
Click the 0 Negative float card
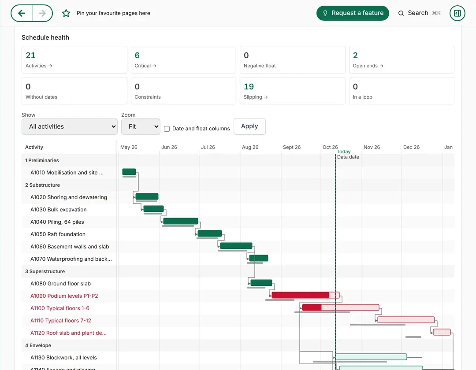pyautogui.click(x=292, y=60)
